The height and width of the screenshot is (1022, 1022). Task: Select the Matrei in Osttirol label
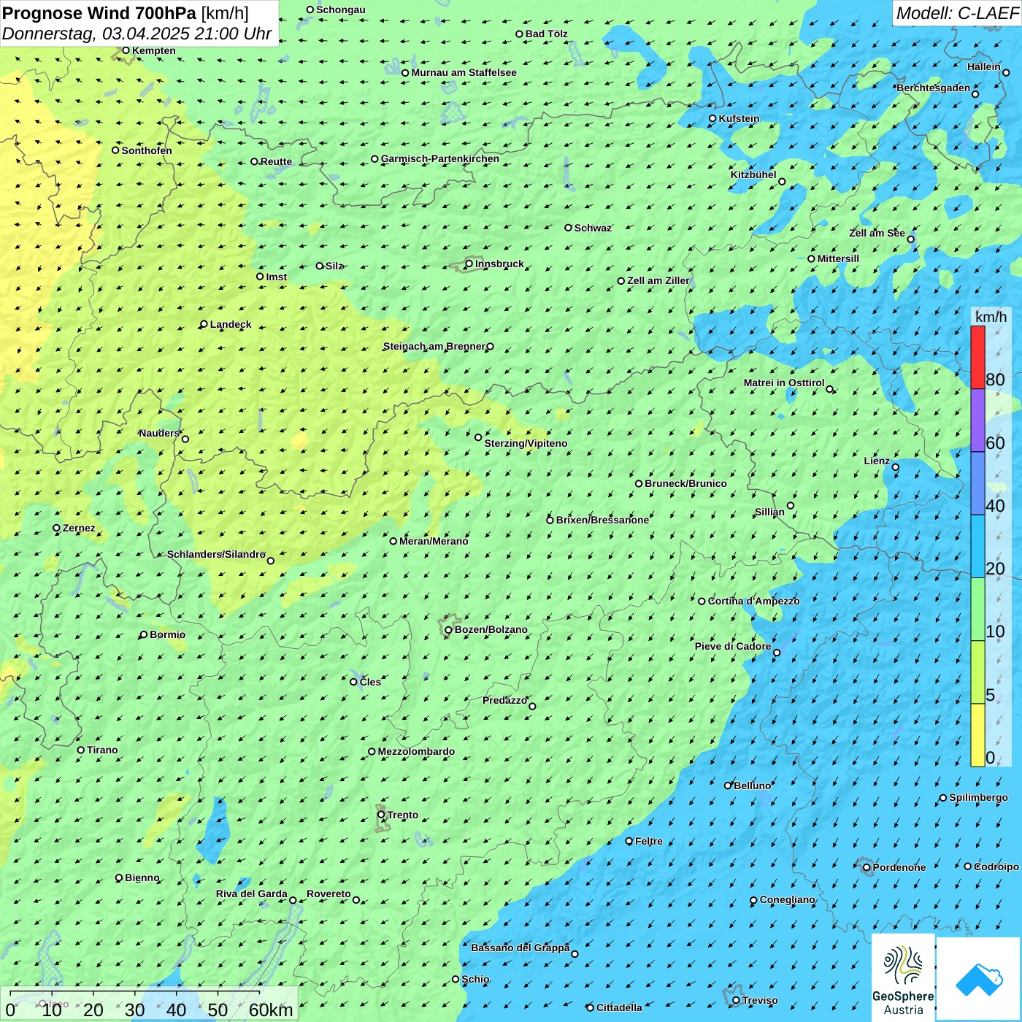(784, 383)
